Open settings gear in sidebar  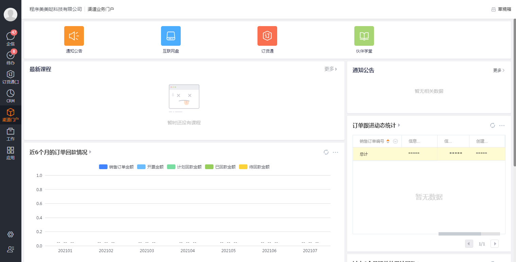click(x=11, y=235)
